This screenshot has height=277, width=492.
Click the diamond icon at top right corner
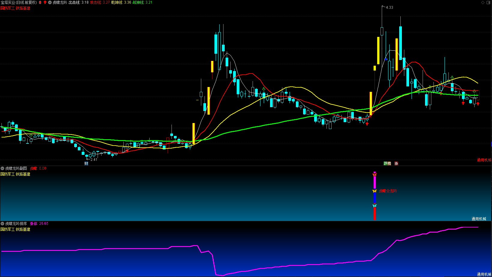pos(483,2)
